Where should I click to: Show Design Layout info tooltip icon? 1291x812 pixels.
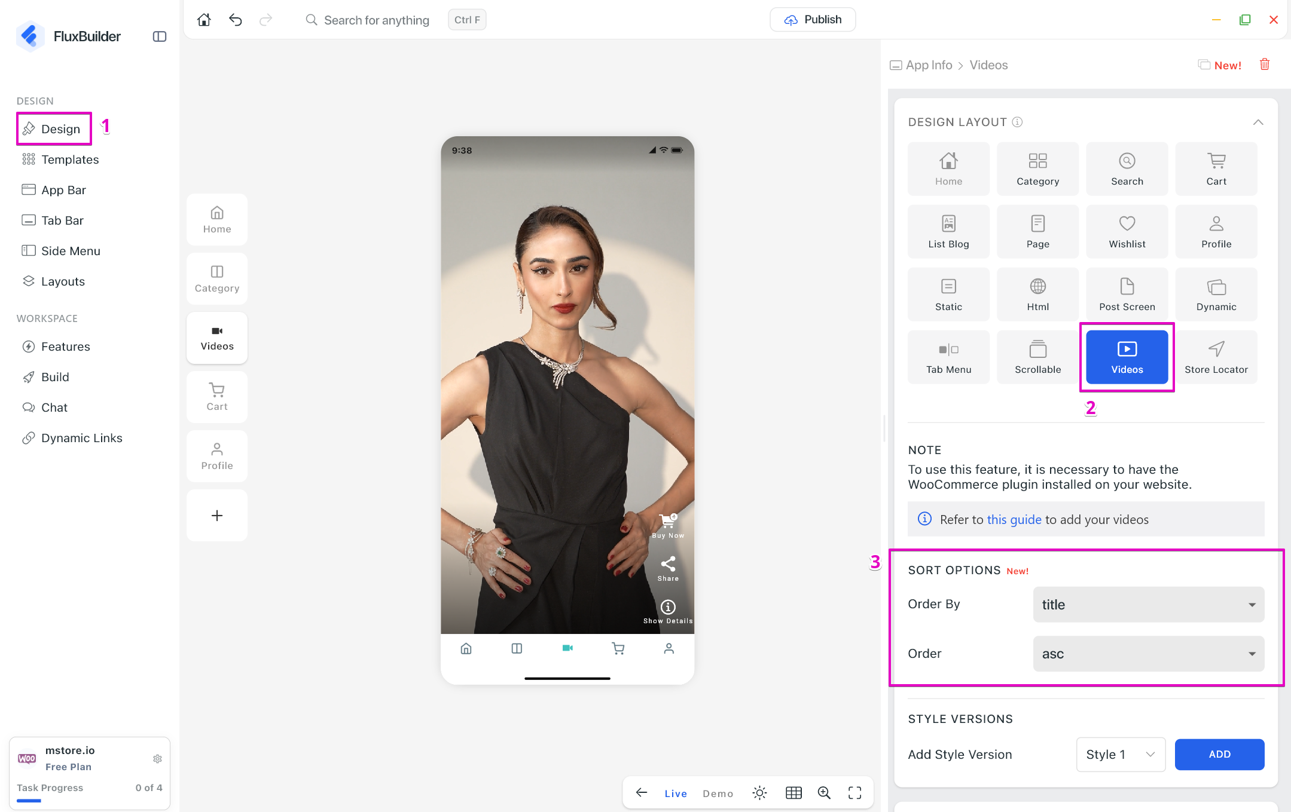(x=1017, y=122)
